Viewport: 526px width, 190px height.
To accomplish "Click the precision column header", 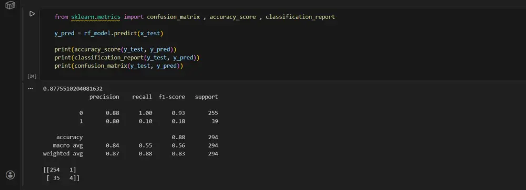I will [104, 97].
